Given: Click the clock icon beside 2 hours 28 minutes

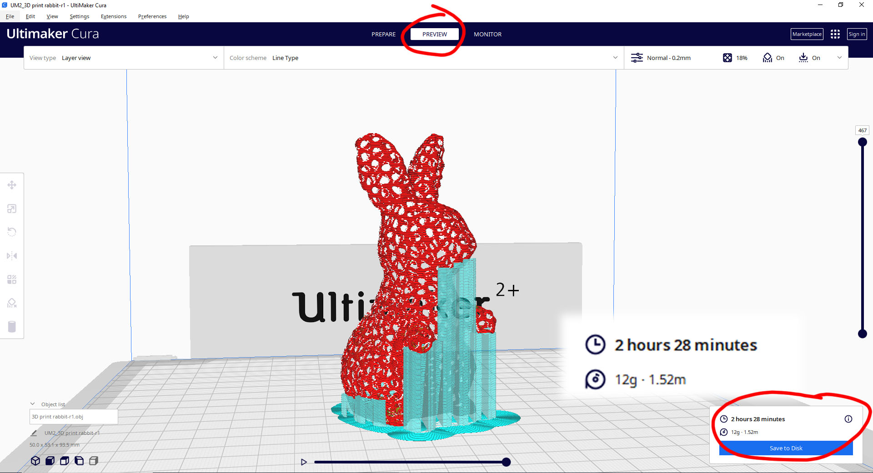Looking at the screenshot, I should (x=724, y=419).
